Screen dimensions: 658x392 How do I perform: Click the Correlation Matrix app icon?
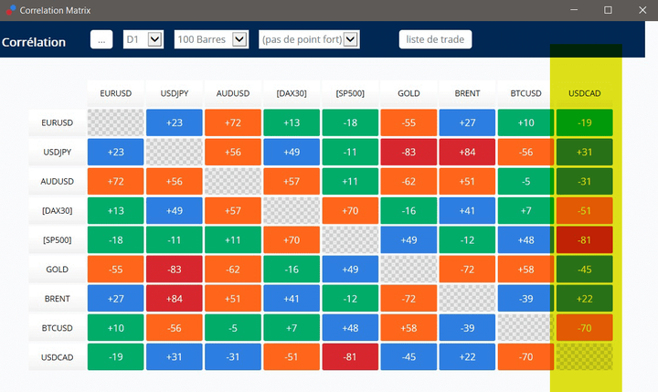(x=11, y=10)
